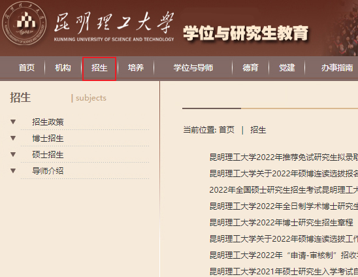Click the 昆明理工大学 calligraphy title
Screen dimensions: 358x277
[114, 23]
